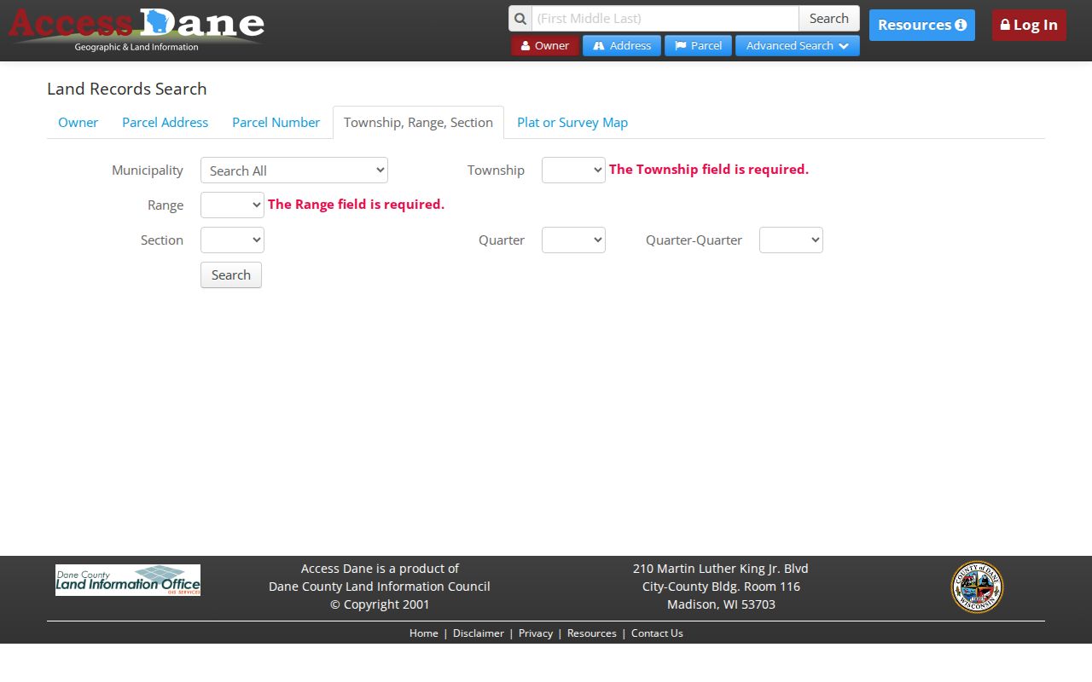Select the Parcel search type button
Viewport: 1092px width, 682px height.
(x=698, y=46)
